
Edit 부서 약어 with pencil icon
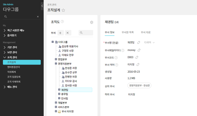point(138,64)
